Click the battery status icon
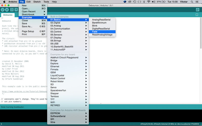This screenshot has height=126, width=202. [x=163, y=2]
